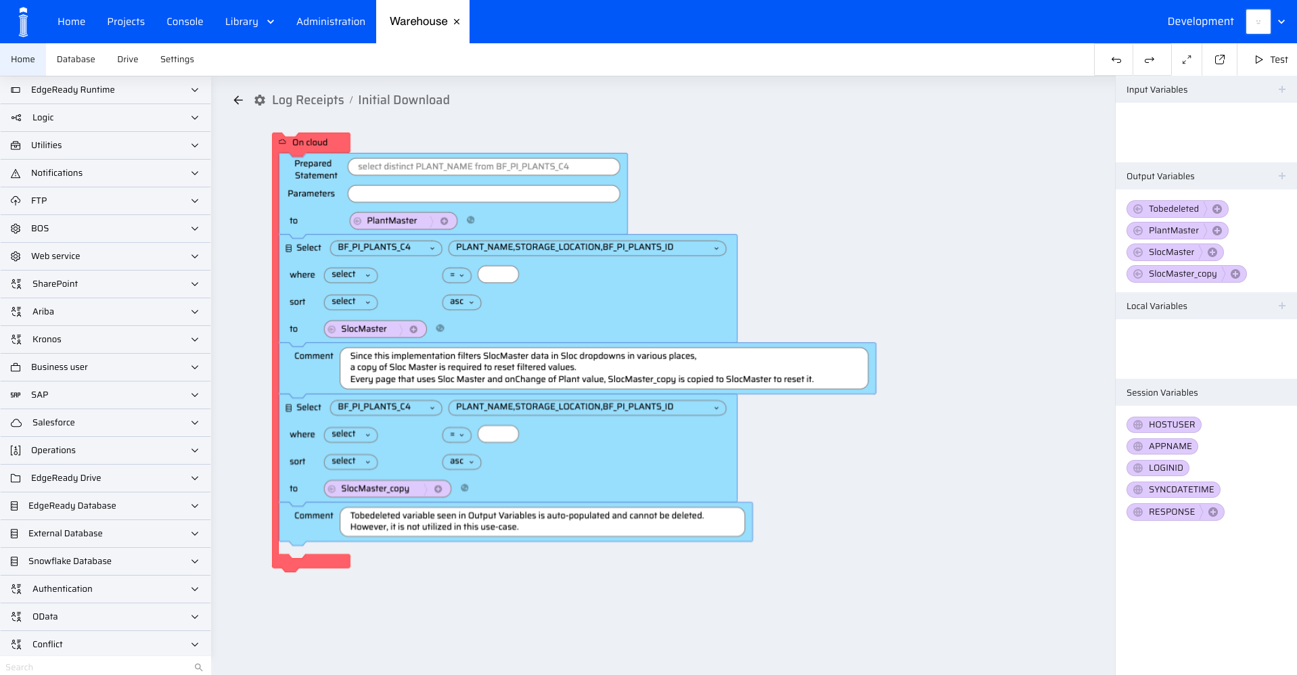Close the Warehouse tab

tap(457, 22)
